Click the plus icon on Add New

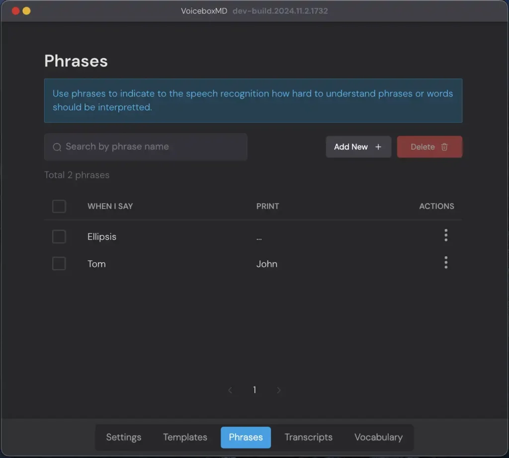(378, 147)
